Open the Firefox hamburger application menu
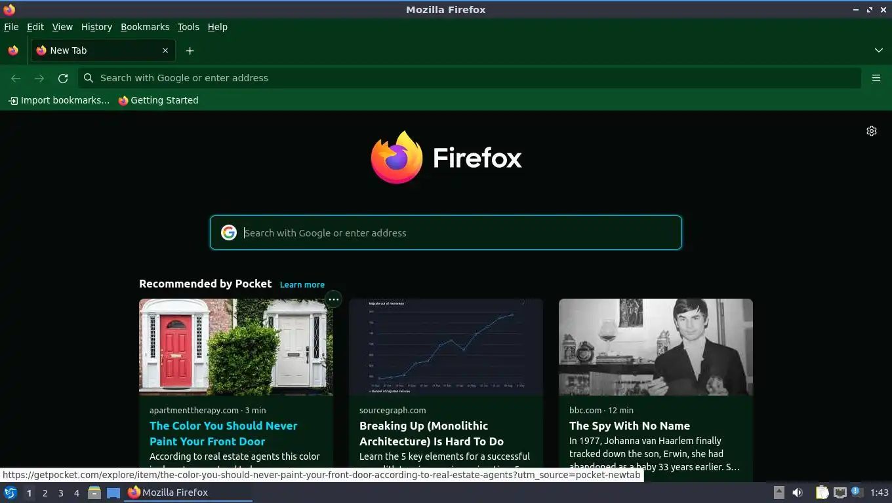The image size is (892, 503). [x=876, y=78]
